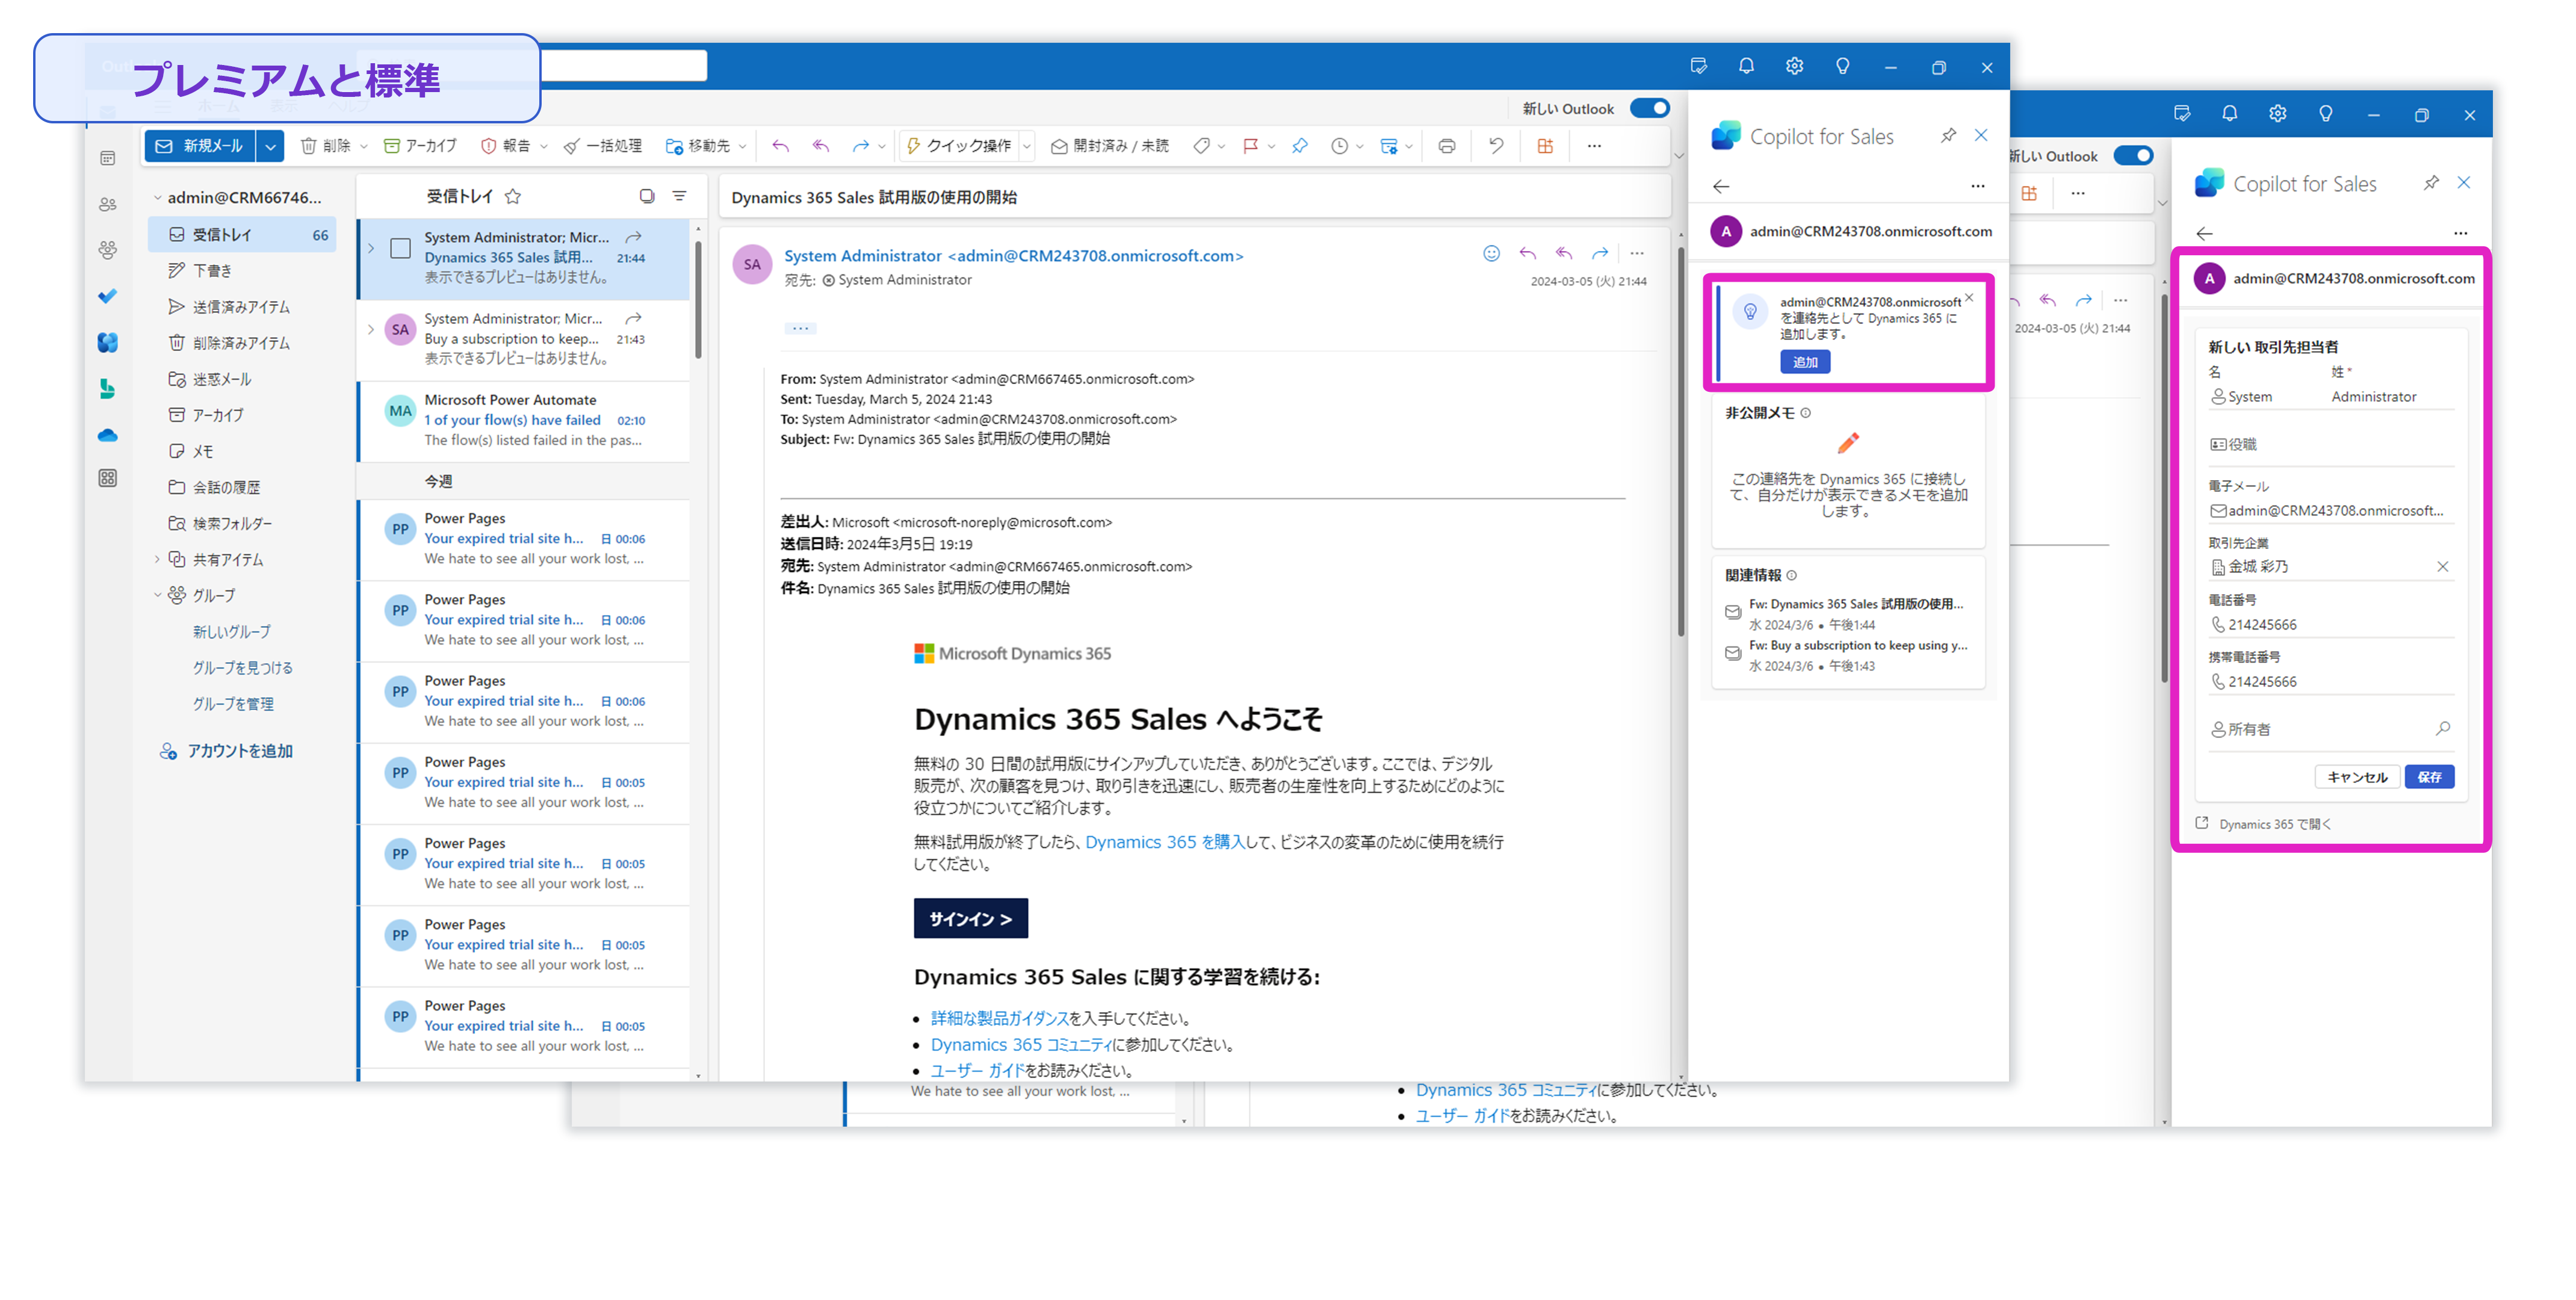This screenshot has width=2576, height=1300.
Task: Click the tag categorize icon
Action: [x=1201, y=146]
